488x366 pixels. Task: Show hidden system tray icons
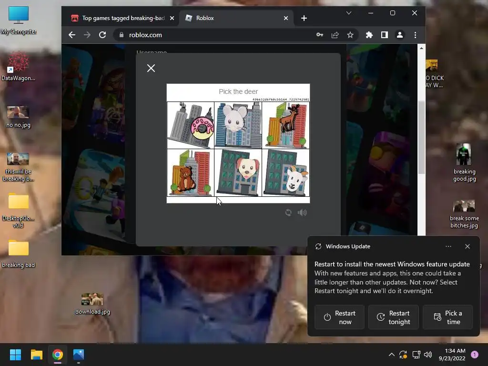pyautogui.click(x=392, y=355)
